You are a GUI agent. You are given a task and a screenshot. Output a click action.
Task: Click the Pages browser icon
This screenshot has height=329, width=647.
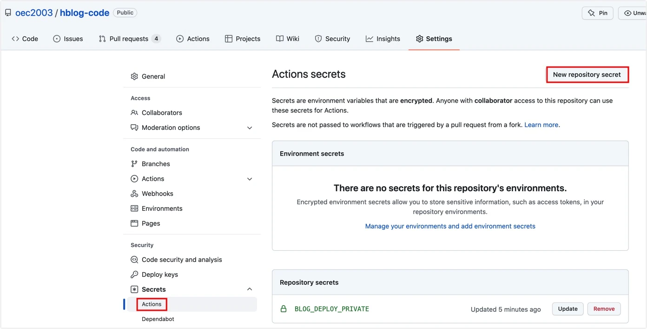click(x=134, y=223)
